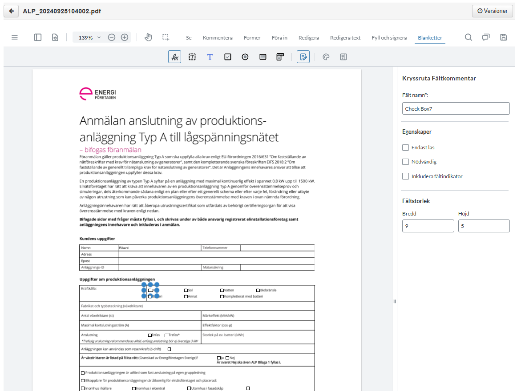This screenshot has width=517, height=391.
Task: Go back with the arrow button
Action: [11, 11]
